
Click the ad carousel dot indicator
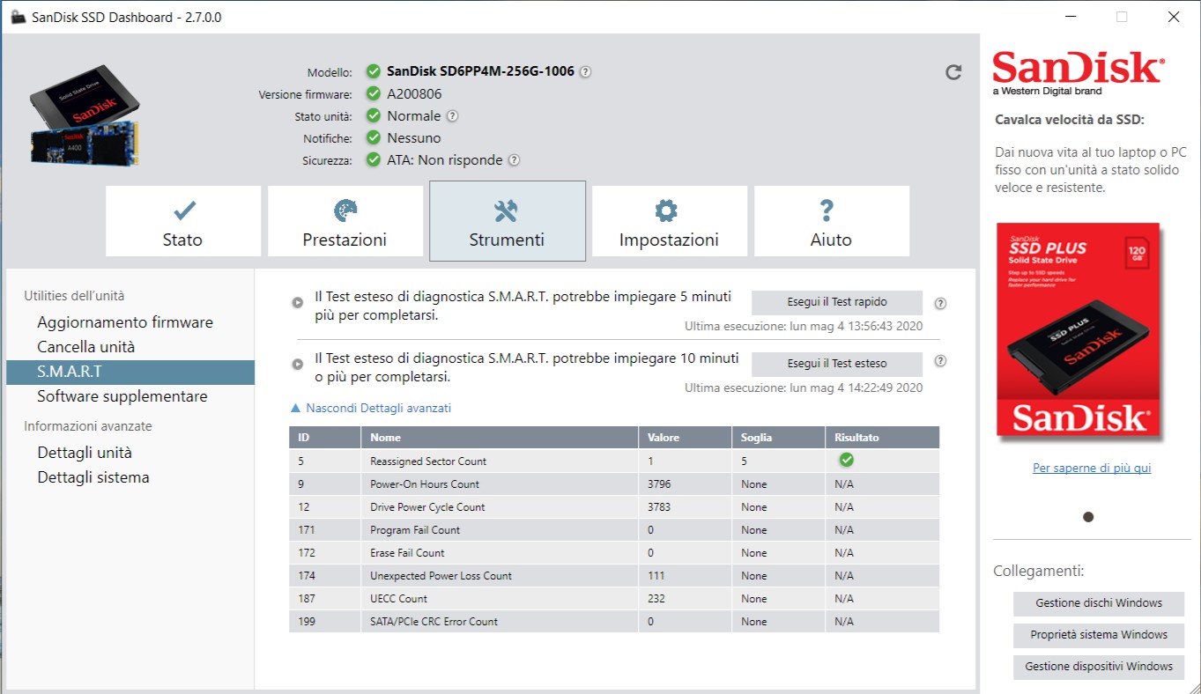[x=1088, y=517]
